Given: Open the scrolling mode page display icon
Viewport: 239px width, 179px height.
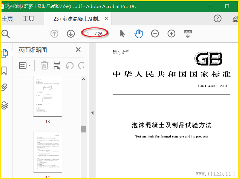Looking at the screenshot, I should click(188, 34).
